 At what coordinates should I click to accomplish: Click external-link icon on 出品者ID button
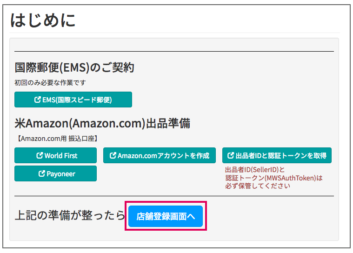(x=231, y=155)
